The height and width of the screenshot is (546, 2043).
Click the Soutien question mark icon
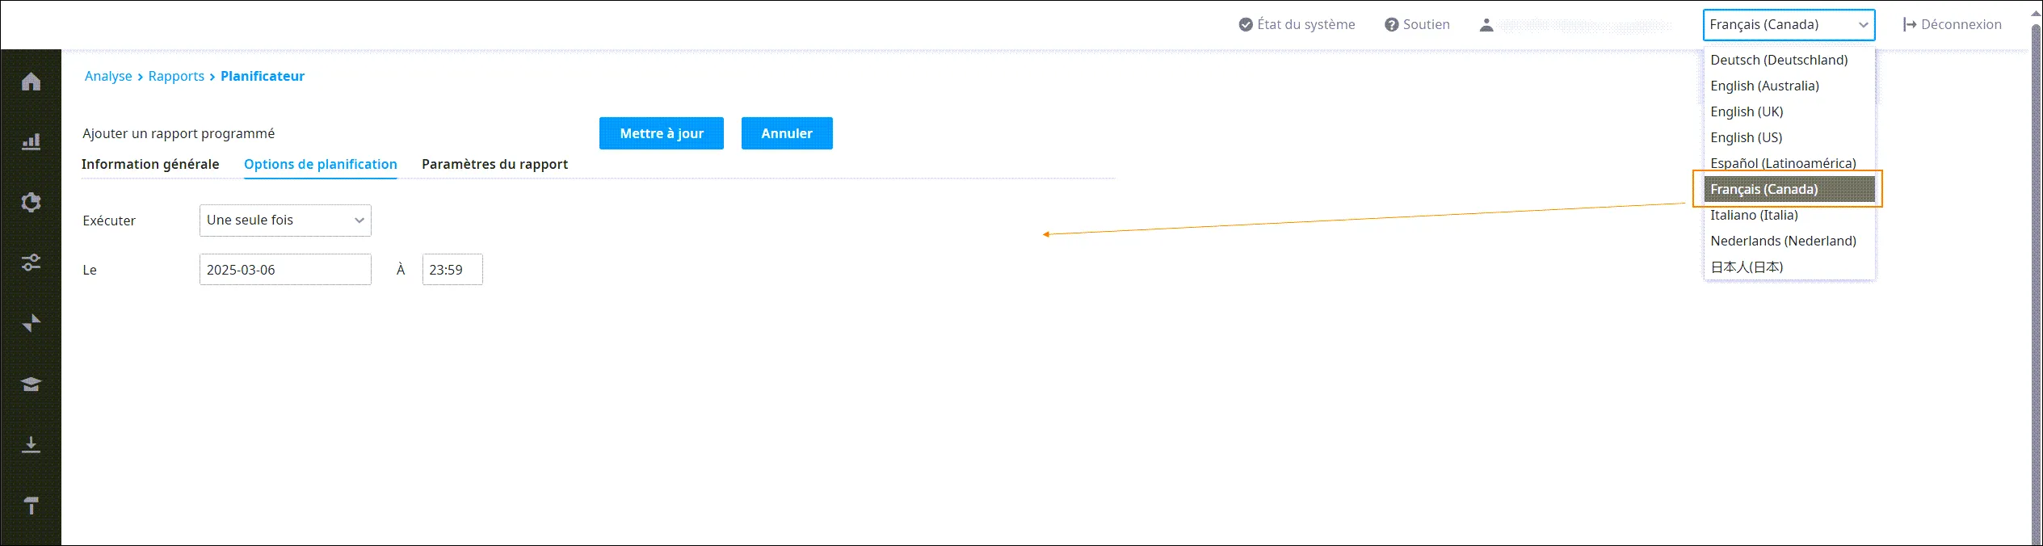1391,25
